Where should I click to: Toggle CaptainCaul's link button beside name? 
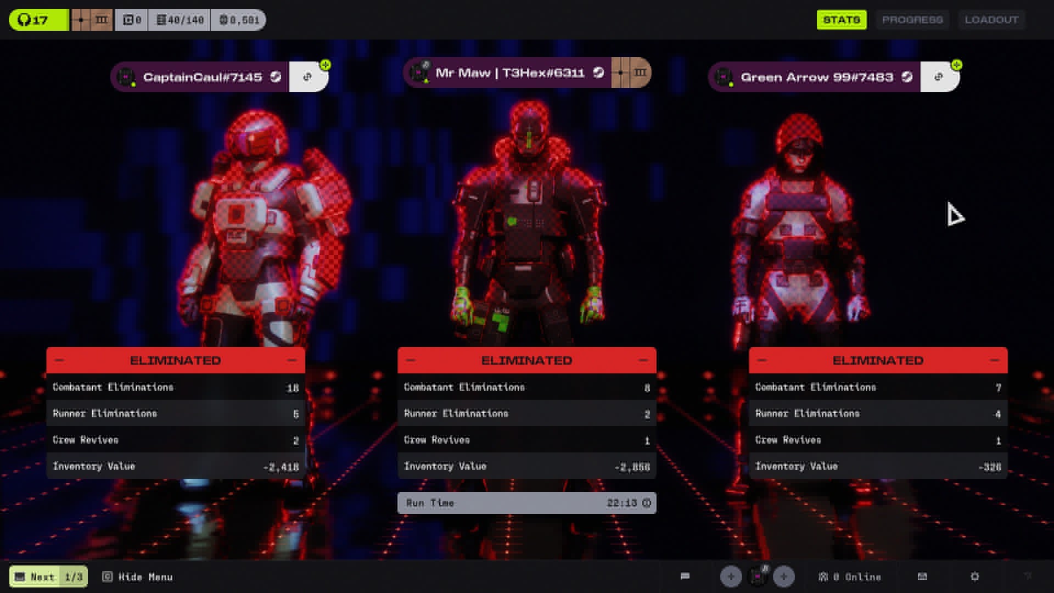(x=307, y=77)
